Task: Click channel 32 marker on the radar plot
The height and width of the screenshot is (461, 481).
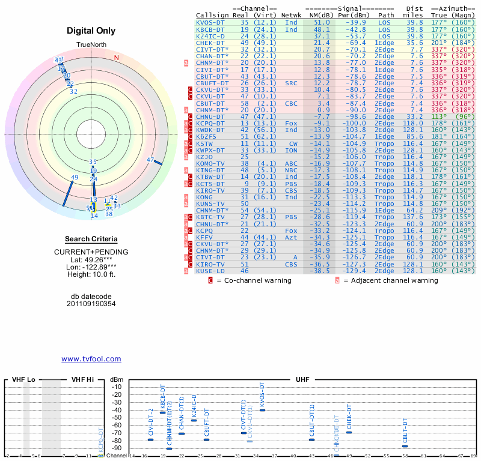Action: click(73, 91)
